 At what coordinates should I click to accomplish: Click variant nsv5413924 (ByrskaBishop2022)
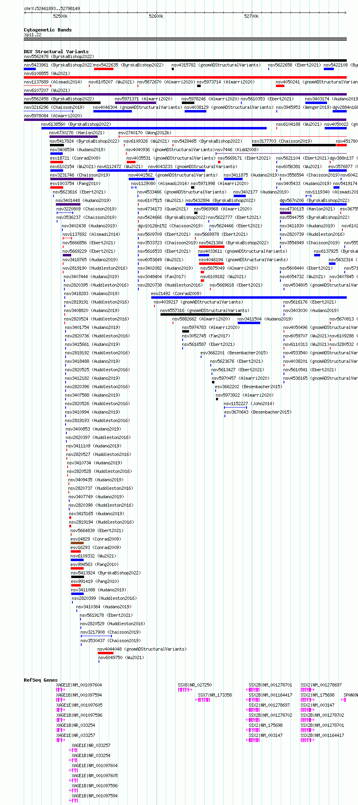[106, 573]
